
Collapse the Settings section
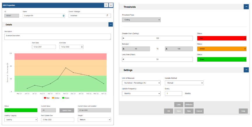point(246,70)
